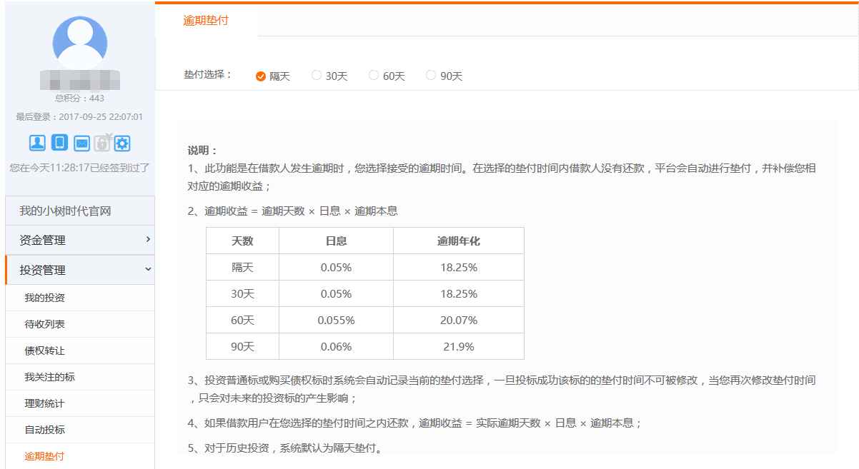Click the mobile phone binding icon
This screenshot has height=469, width=859.
click(60, 143)
